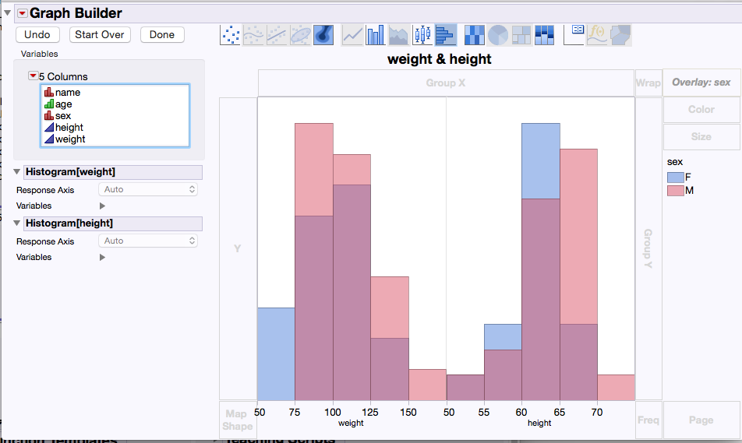Select the Formula element icon
The width and height of the screenshot is (742, 443).
click(597, 35)
